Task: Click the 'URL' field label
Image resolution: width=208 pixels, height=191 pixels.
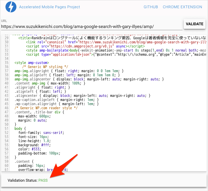Action: pos(4,21)
